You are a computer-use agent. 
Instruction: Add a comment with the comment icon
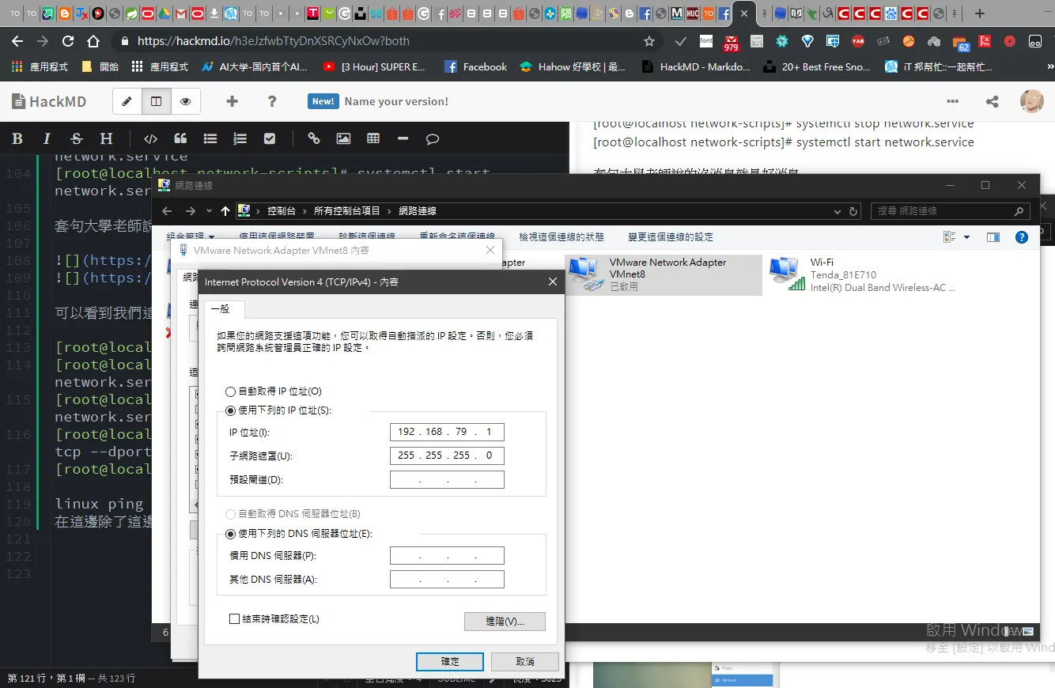433,138
